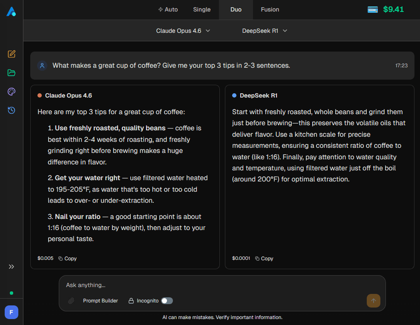Click the Ask anything input field
This screenshot has height=325, width=420.
pos(170,285)
